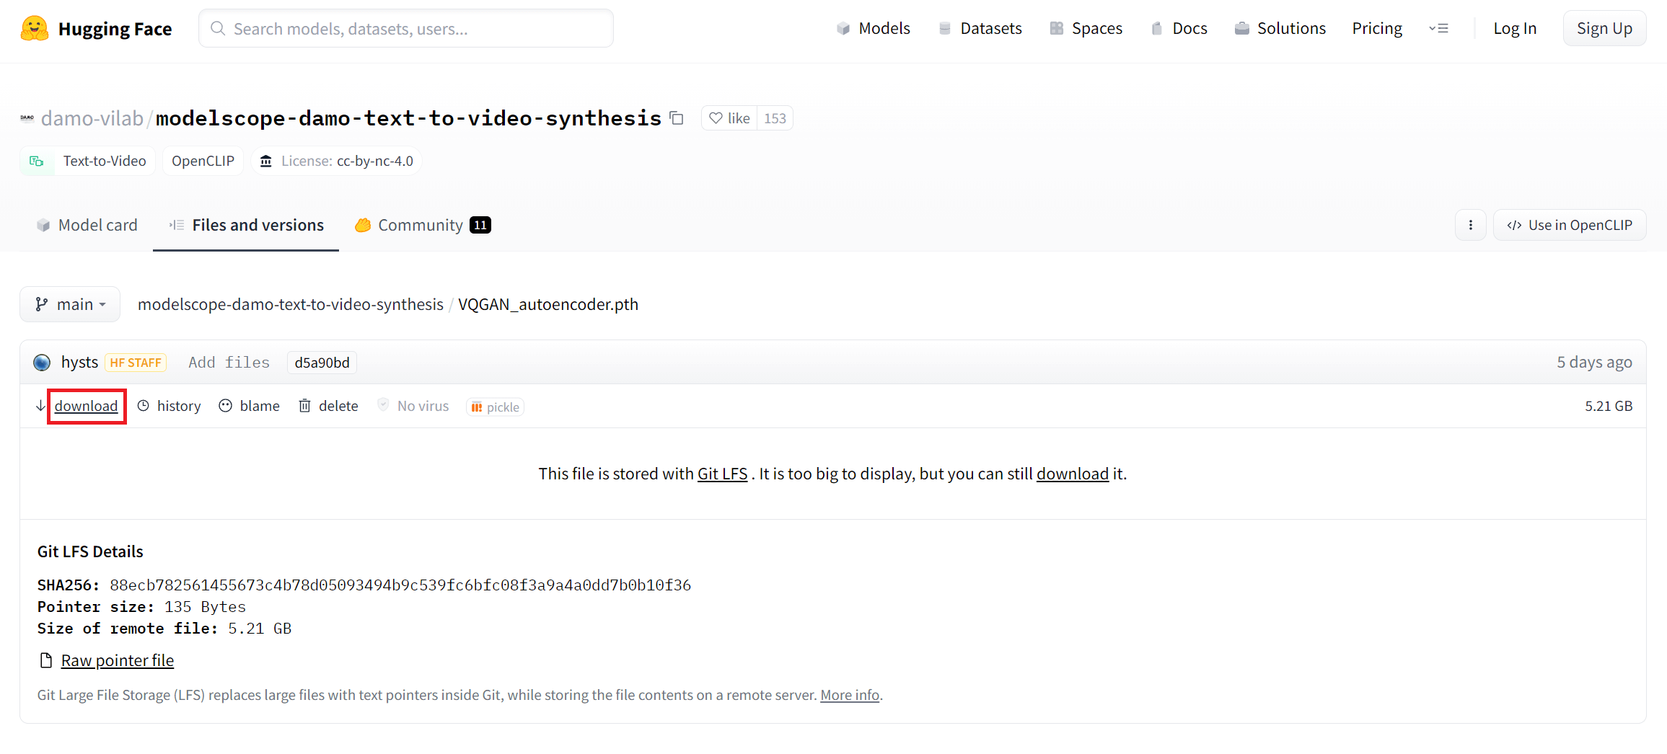1667x754 pixels.
Task: Click the heart like icon
Action: click(716, 118)
